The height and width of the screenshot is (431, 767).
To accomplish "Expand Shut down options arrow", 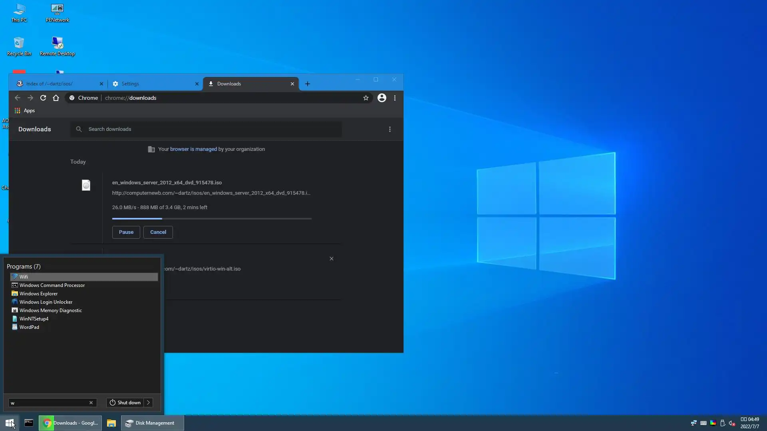I will coord(148,403).
